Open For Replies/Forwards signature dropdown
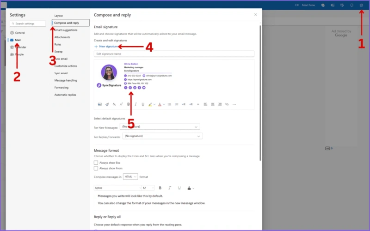 point(162,136)
